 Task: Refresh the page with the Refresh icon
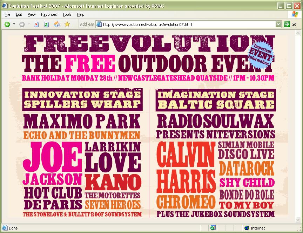(x=46, y=24)
